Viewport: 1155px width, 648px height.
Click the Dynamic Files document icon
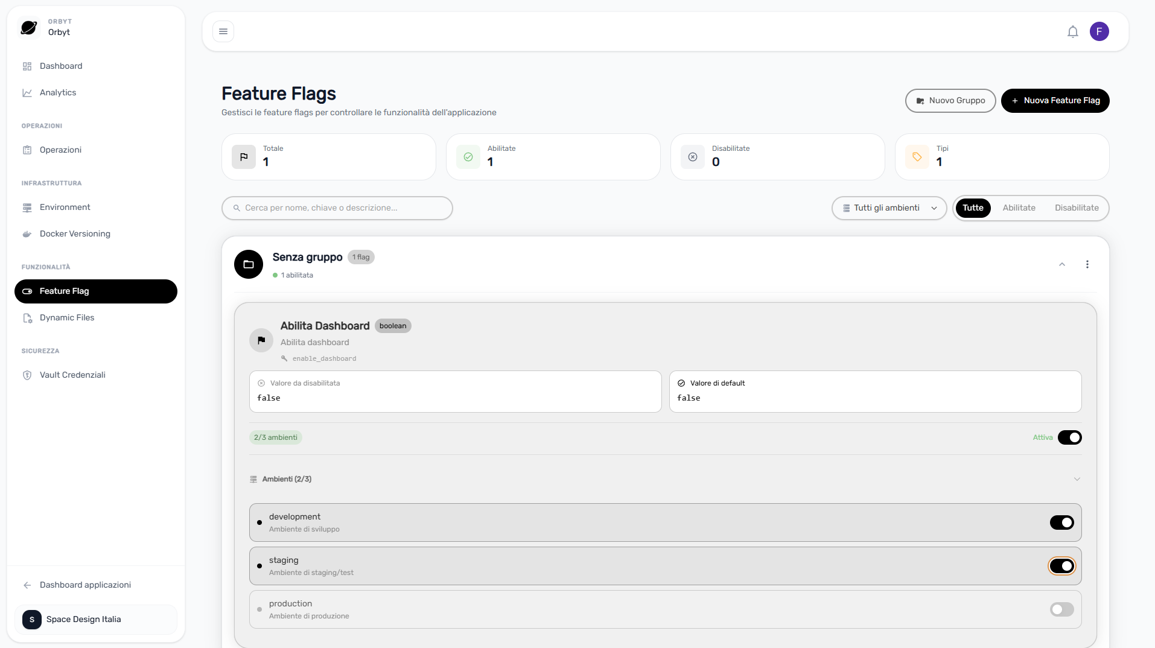pyautogui.click(x=27, y=318)
